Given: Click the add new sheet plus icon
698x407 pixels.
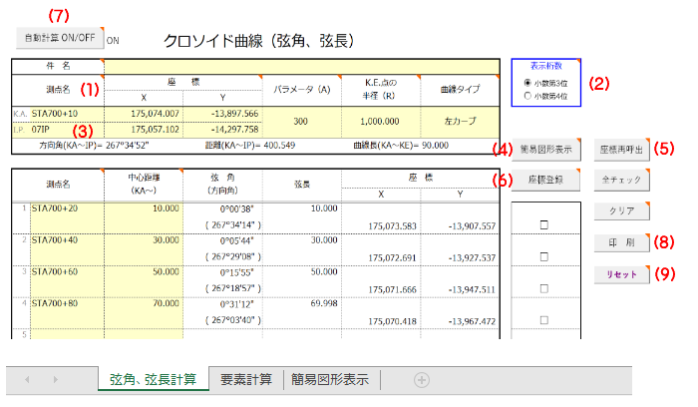Looking at the screenshot, I should pos(422,380).
